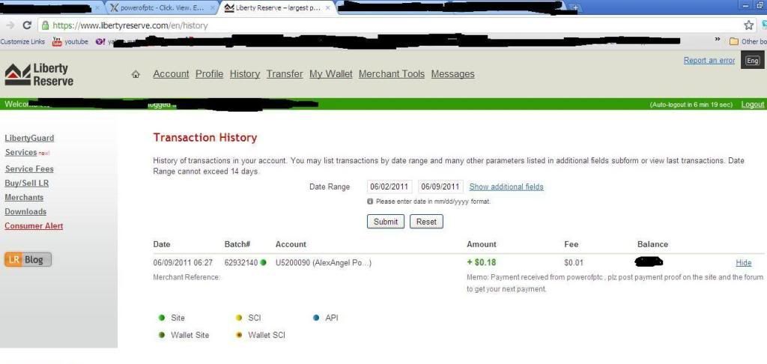Open the Profile page
This screenshot has height=364, width=767.
tap(210, 74)
